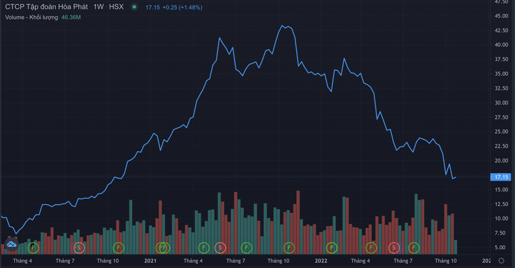Open the F event marker above Tháng 10 2020
This screenshot has height=268, width=515.
click(118, 248)
